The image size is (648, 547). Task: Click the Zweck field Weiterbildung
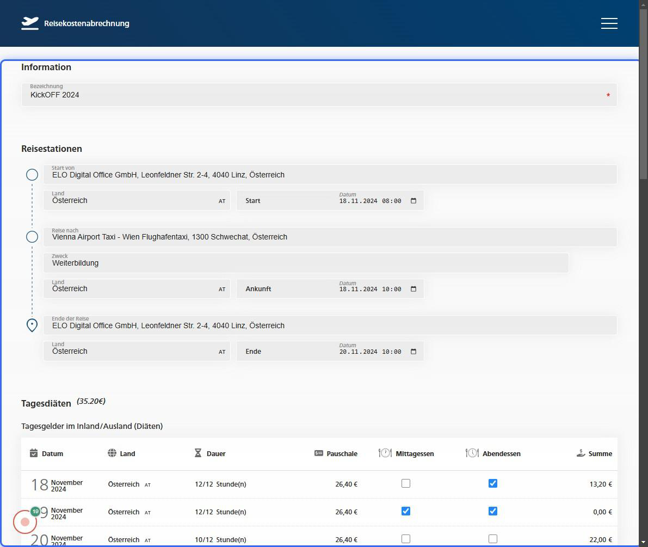coord(305,263)
